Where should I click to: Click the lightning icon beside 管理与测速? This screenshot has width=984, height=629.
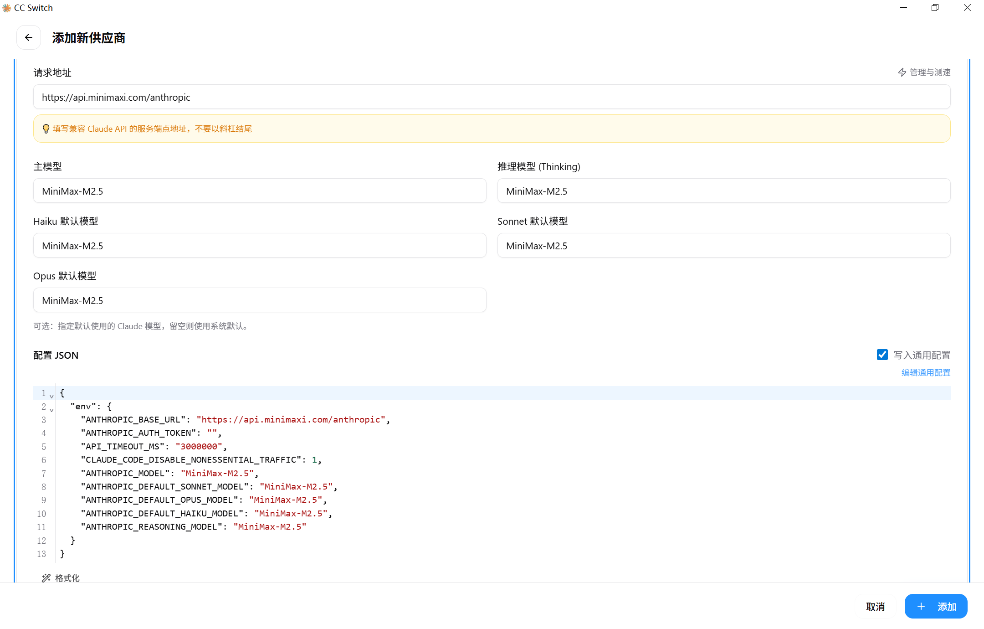(902, 72)
